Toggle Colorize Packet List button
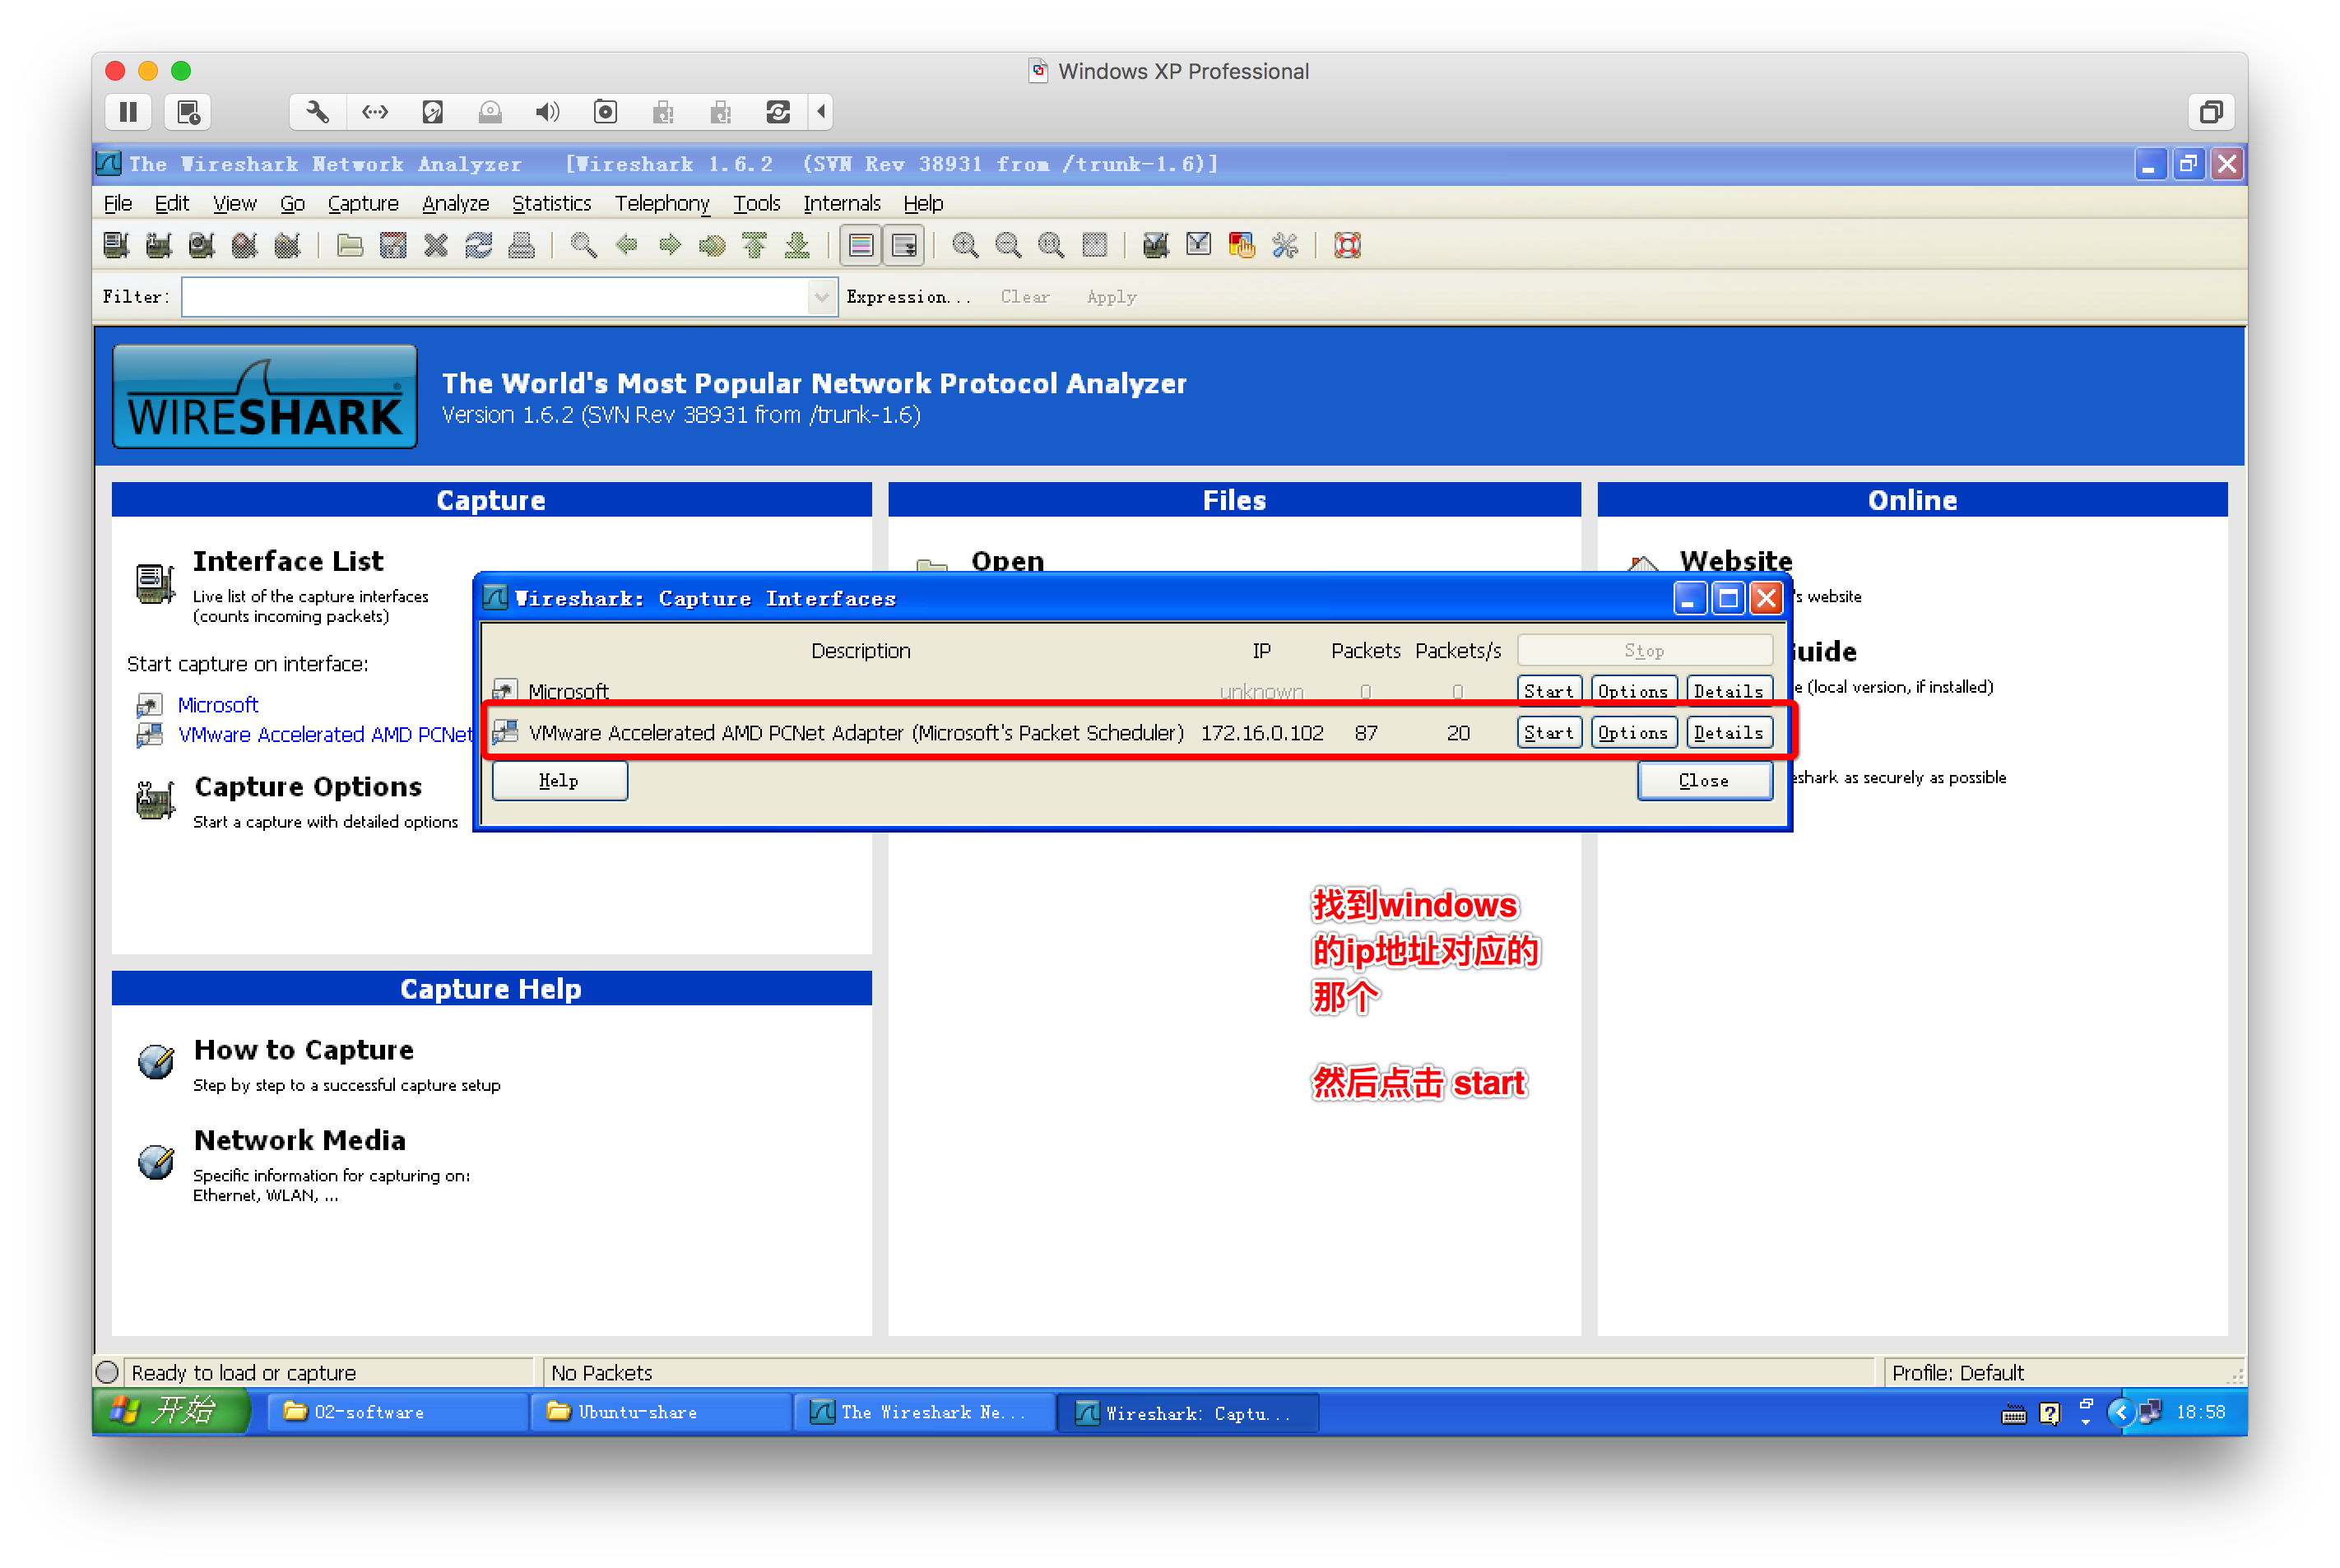The width and height of the screenshot is (2340, 1568). [x=861, y=245]
